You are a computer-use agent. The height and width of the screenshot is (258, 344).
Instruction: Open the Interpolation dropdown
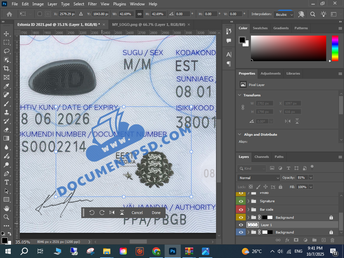[x=284, y=14]
